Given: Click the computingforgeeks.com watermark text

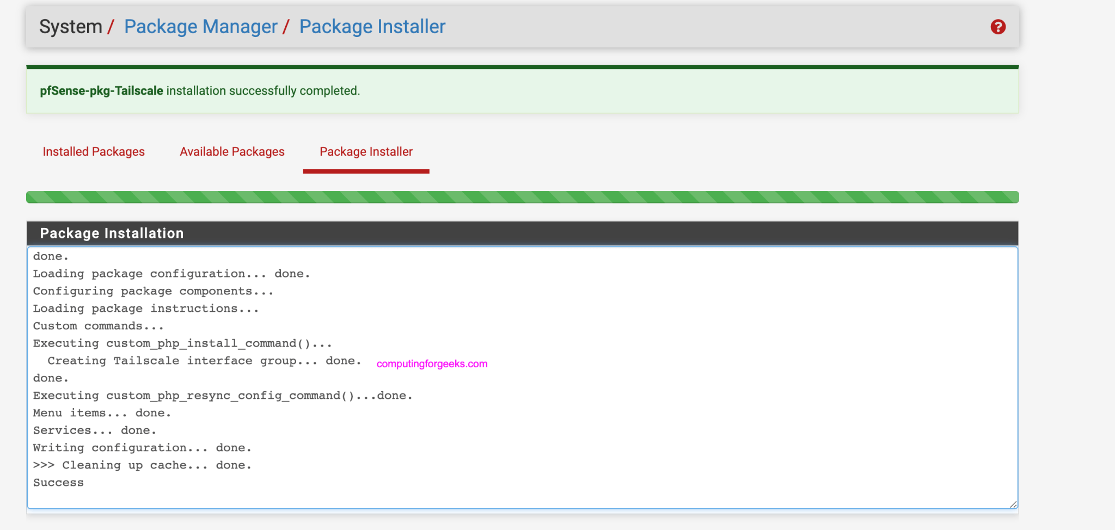Looking at the screenshot, I should (x=432, y=364).
